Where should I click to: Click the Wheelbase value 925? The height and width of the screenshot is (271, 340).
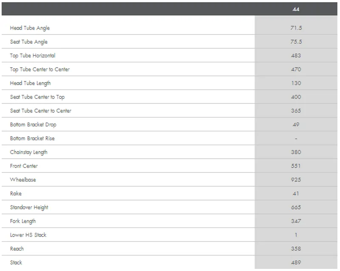296,180
